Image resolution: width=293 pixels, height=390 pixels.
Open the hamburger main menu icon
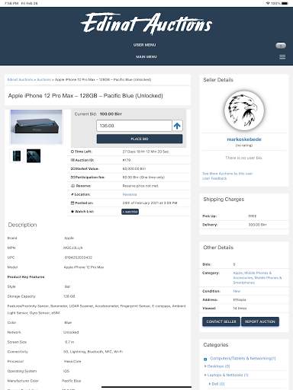(x=282, y=57)
